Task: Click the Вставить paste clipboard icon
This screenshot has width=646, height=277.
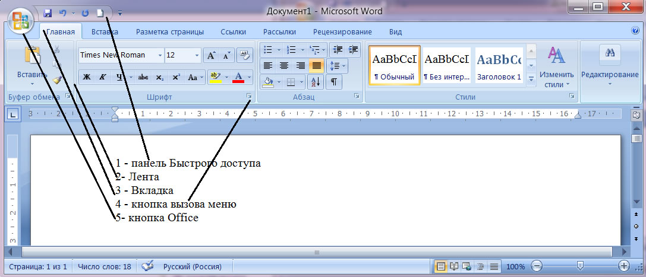Action: (32, 55)
